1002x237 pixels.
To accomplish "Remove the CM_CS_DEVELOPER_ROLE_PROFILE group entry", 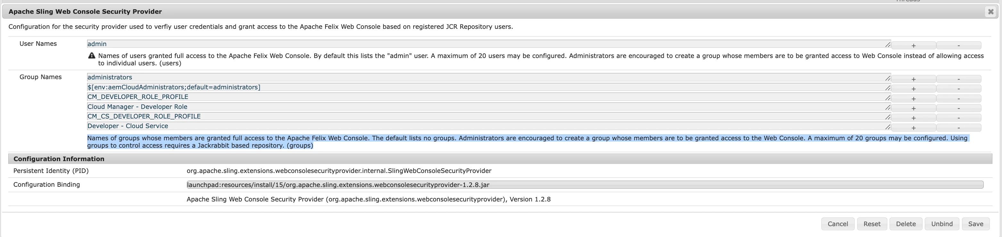I will [958, 118].
